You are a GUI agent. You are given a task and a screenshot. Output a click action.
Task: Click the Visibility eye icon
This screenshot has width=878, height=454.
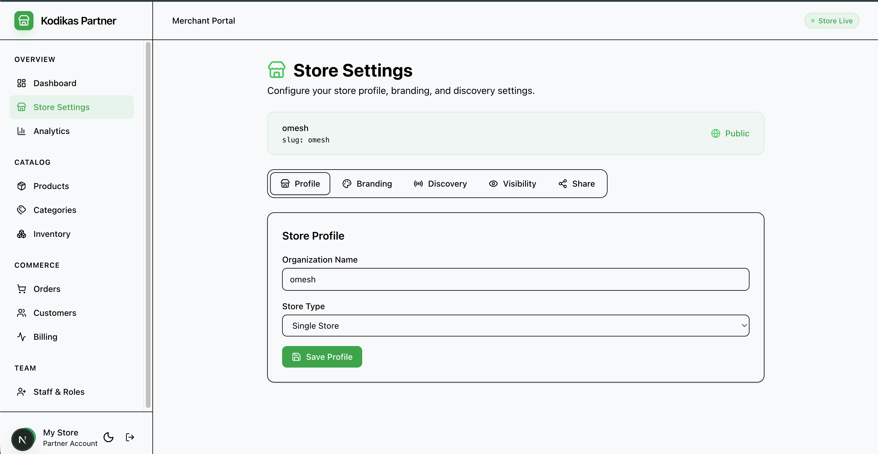pos(493,184)
